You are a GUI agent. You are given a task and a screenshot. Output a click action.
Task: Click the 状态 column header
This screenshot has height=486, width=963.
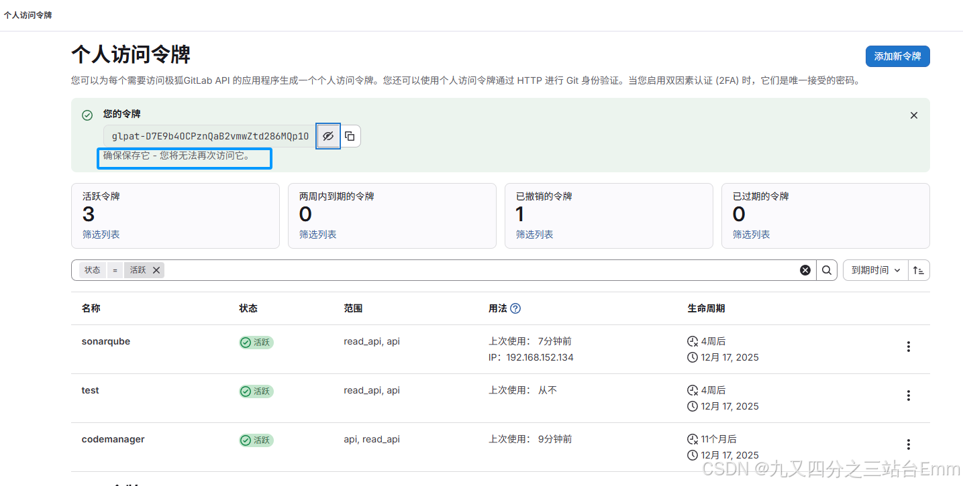point(248,308)
